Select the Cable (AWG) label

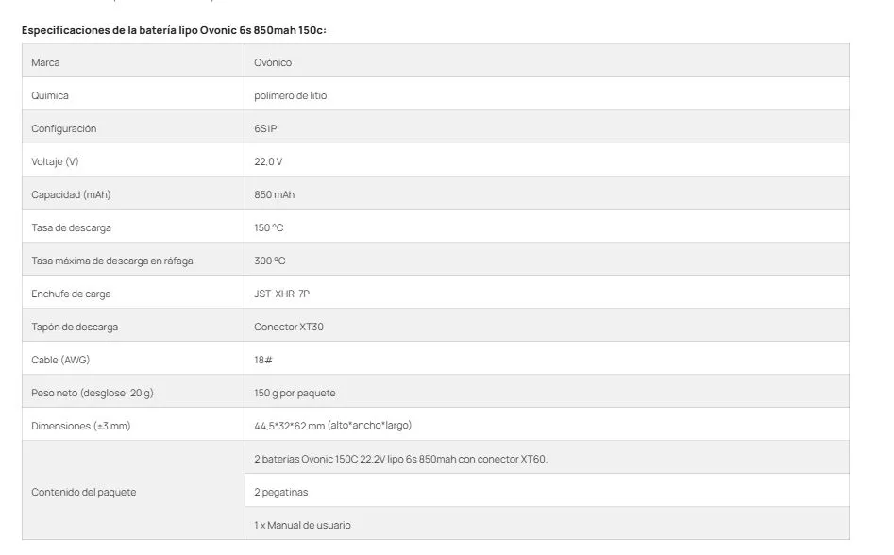pyautogui.click(x=60, y=361)
